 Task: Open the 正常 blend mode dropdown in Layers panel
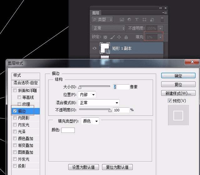tap(108, 28)
